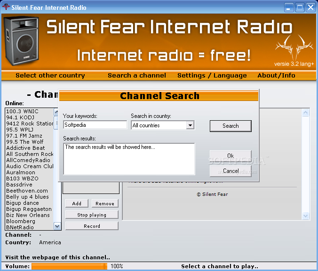Click the Your keywords input field
318x271 pixels.
click(95, 125)
